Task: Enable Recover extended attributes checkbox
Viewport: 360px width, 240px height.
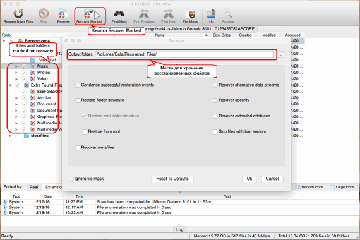Action: click(215, 116)
